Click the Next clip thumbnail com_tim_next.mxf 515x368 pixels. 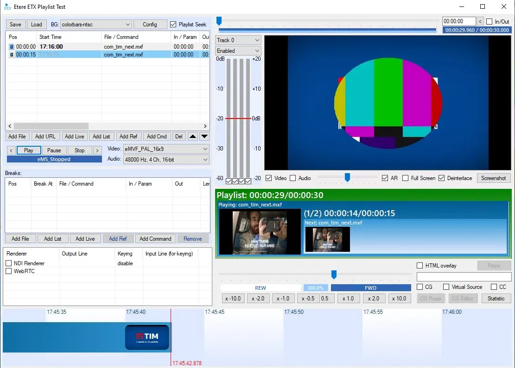point(327,239)
